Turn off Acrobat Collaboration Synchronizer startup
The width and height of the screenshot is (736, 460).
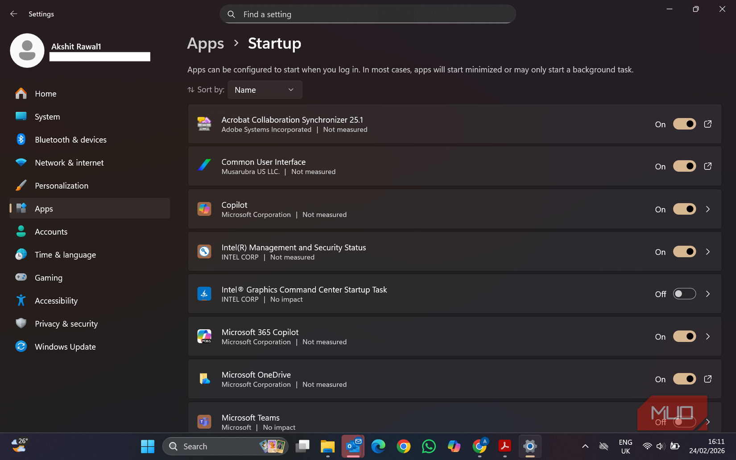[x=684, y=124]
